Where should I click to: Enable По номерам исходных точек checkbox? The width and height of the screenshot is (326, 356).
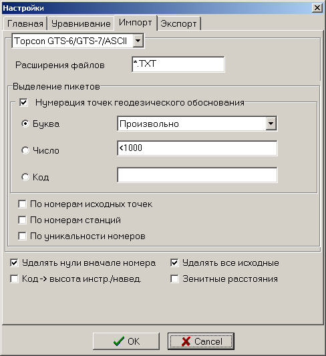click(22, 204)
